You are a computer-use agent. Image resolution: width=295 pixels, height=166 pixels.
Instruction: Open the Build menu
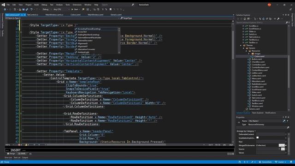pyautogui.click(x=36, y=5)
